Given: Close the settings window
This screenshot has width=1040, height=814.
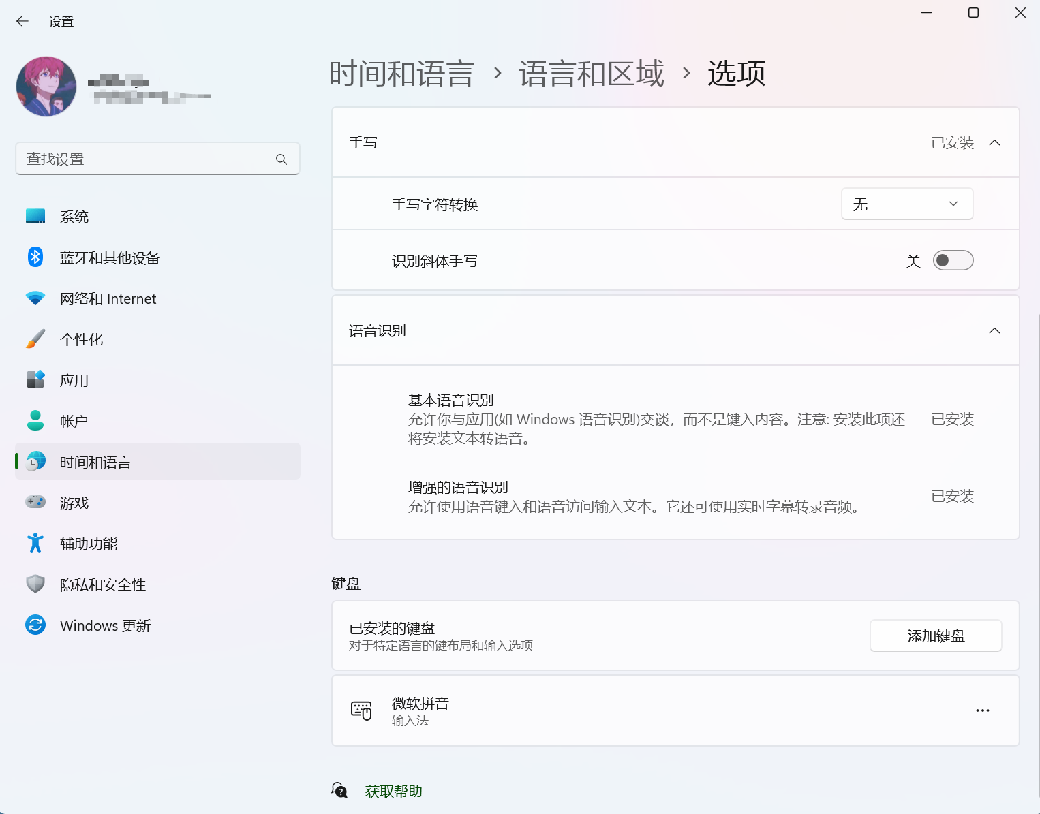Looking at the screenshot, I should [1020, 13].
